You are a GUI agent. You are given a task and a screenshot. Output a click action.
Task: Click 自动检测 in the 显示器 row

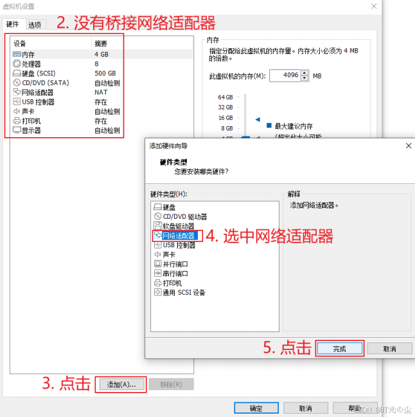click(107, 130)
